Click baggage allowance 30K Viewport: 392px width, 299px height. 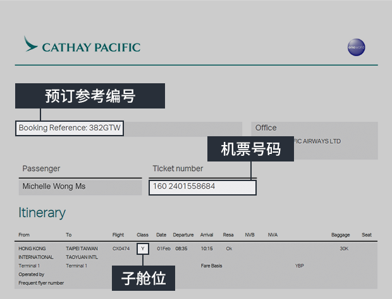pyautogui.click(x=344, y=249)
